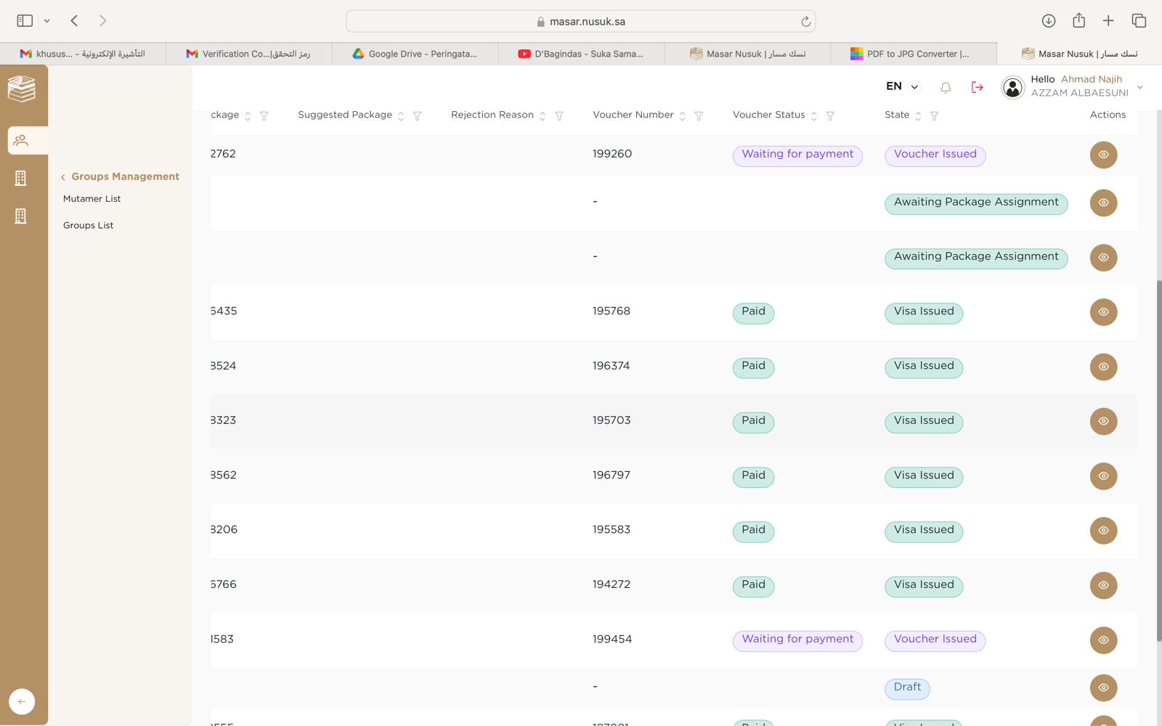Open Groups List
Screen dimensions: 1162x726
(88, 226)
